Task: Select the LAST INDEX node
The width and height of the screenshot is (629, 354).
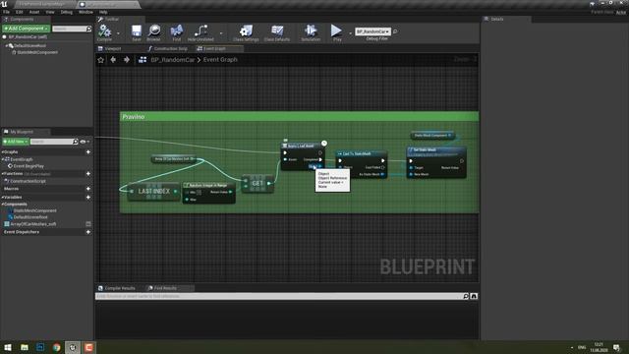Action: tap(154, 192)
